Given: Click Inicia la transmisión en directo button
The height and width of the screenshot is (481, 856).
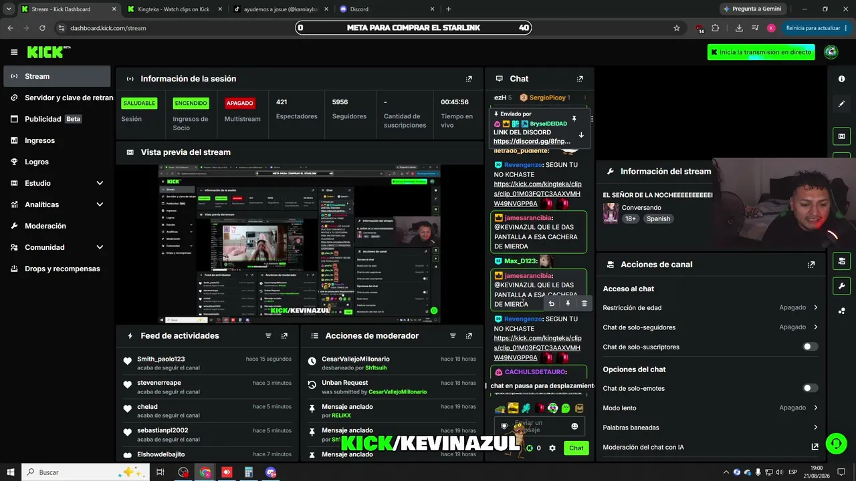Looking at the screenshot, I should pyautogui.click(x=761, y=52).
